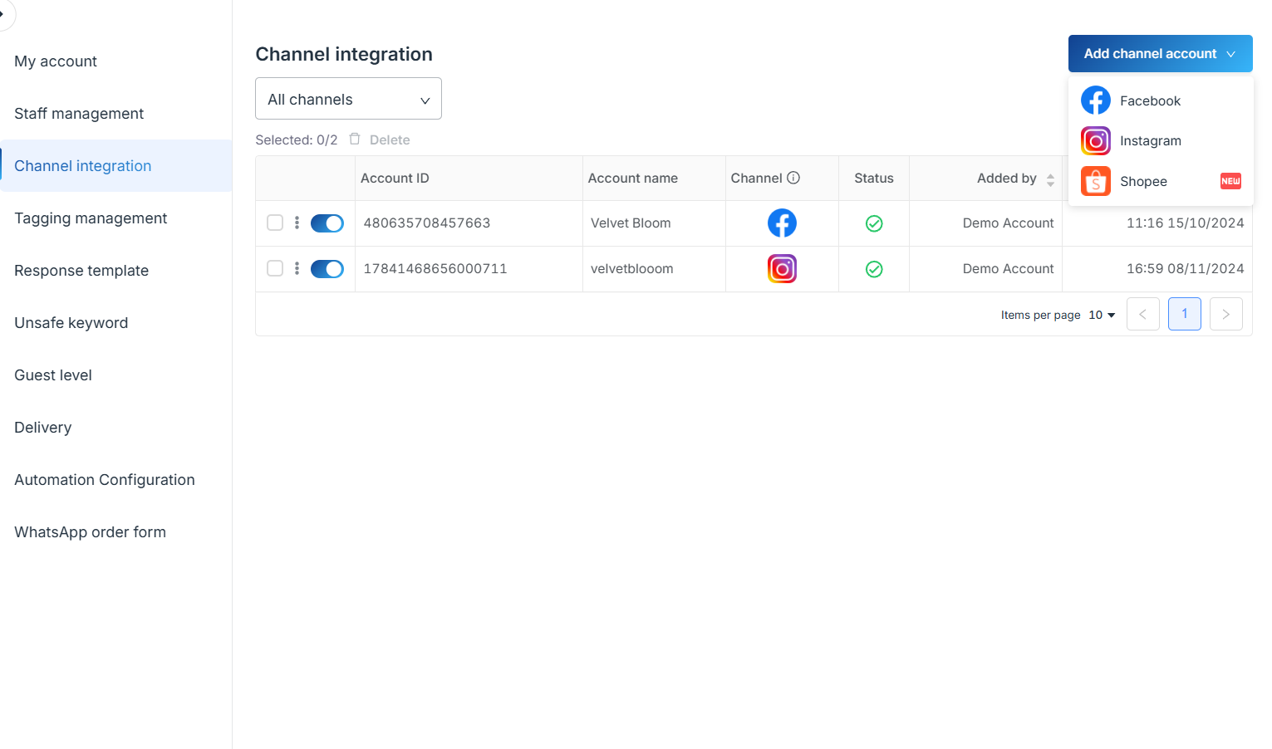1272x749 pixels.
Task: Choose Instagram in the add channel dropdown
Action: coord(1149,141)
